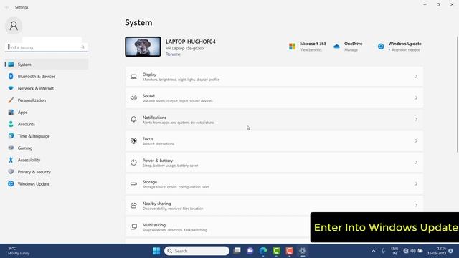Image resolution: width=459 pixels, height=258 pixels.
Task: Expand the Nearby sharing row chevron
Action: point(416,206)
